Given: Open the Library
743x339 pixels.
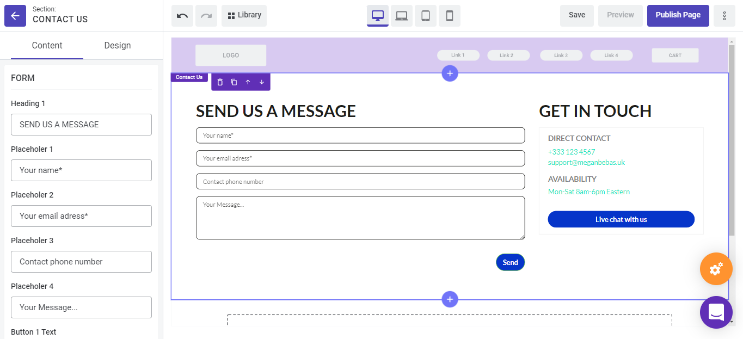Looking at the screenshot, I should click(x=244, y=16).
